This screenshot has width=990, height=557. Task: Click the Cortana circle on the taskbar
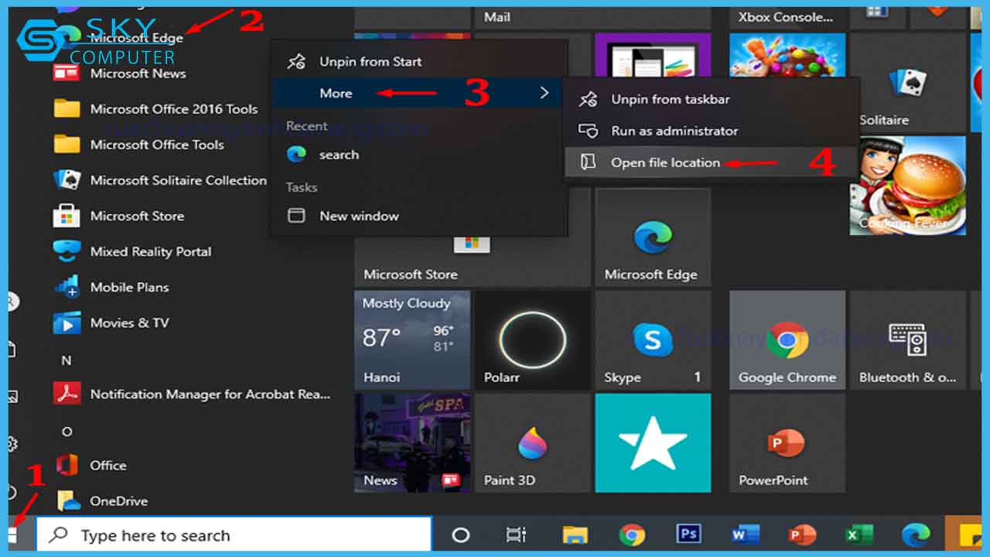(x=460, y=535)
